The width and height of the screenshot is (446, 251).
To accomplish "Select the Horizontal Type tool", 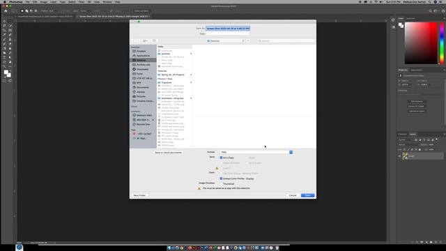I will click(x=4, y=57).
